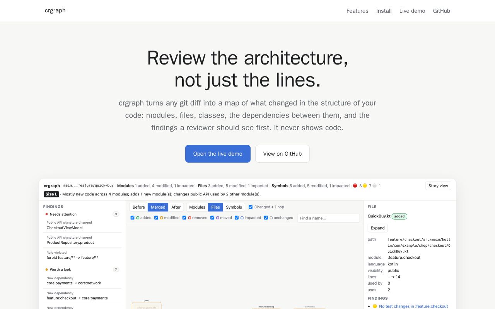
Task: Switch to Story view
Action: pyautogui.click(x=438, y=186)
